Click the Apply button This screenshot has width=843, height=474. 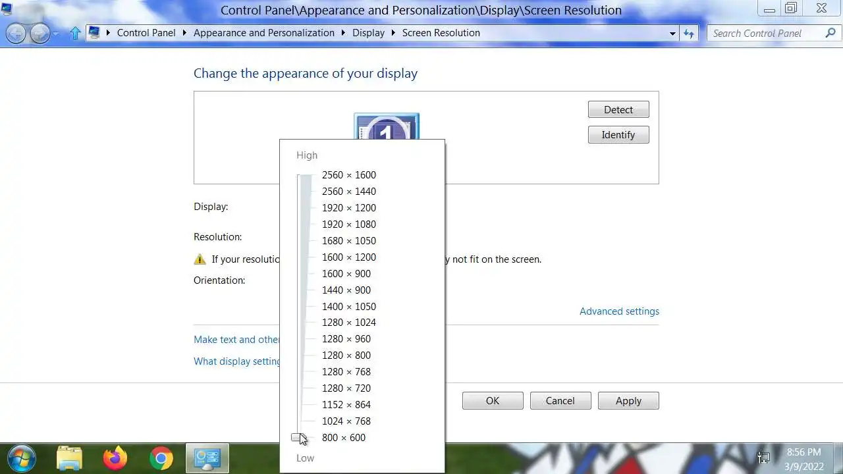[628, 401]
